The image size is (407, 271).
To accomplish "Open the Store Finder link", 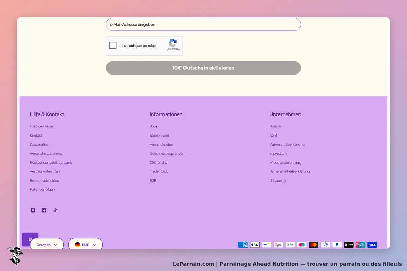I will click(159, 135).
